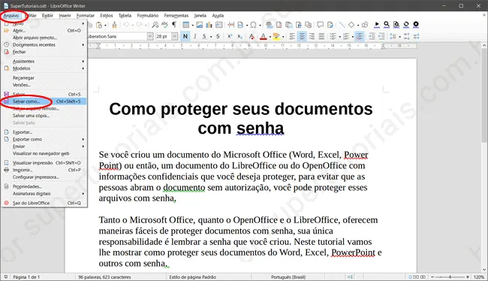Click the Insert Hyperlink icon

270,25
